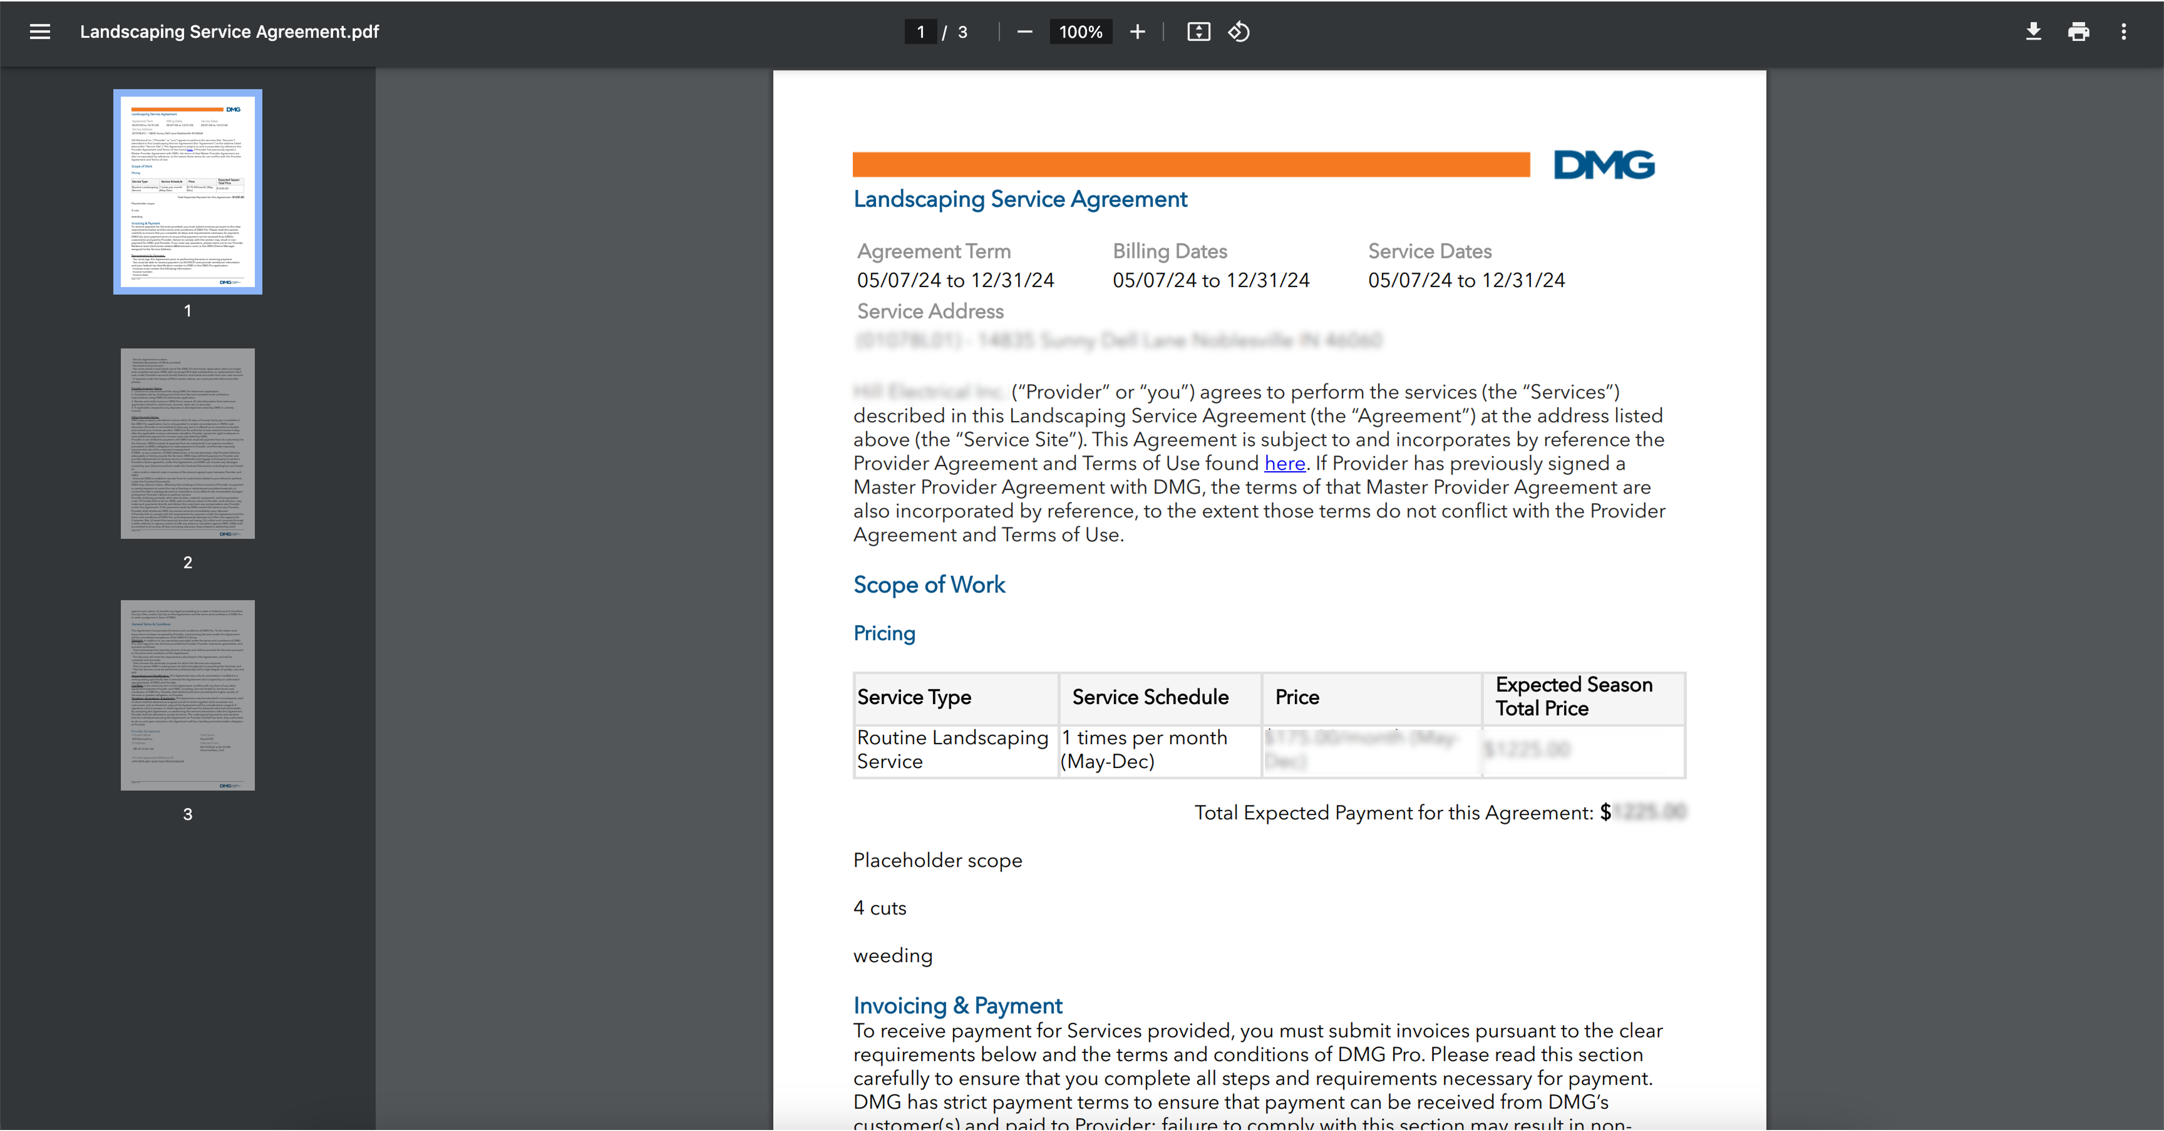Screen dimensions: 2164x1131
Task: Click the page number input field
Action: pos(921,31)
